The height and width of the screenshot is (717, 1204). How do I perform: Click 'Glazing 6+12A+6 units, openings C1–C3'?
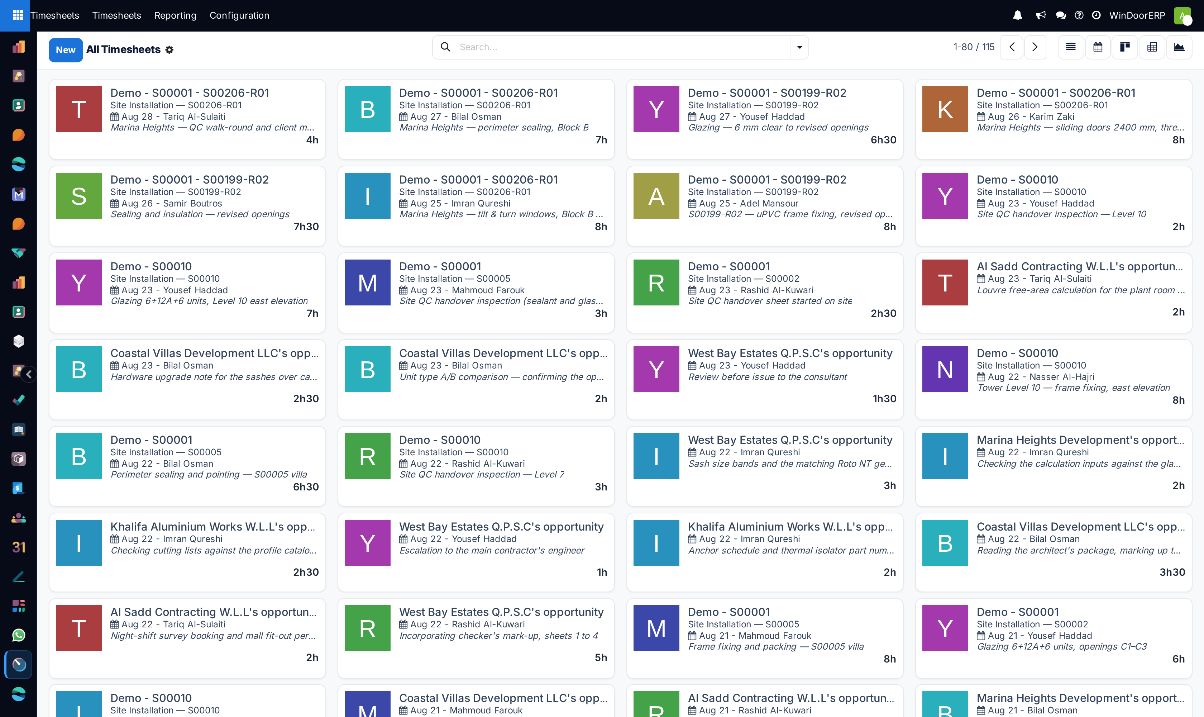tap(1061, 646)
